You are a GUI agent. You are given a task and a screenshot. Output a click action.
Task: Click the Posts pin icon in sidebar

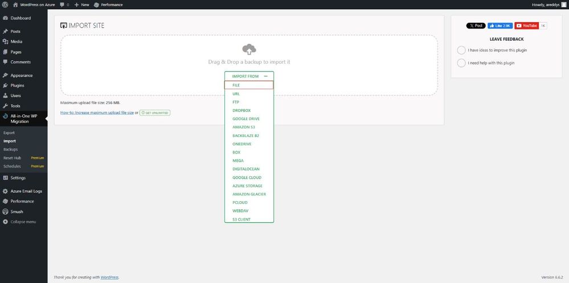coord(5,31)
